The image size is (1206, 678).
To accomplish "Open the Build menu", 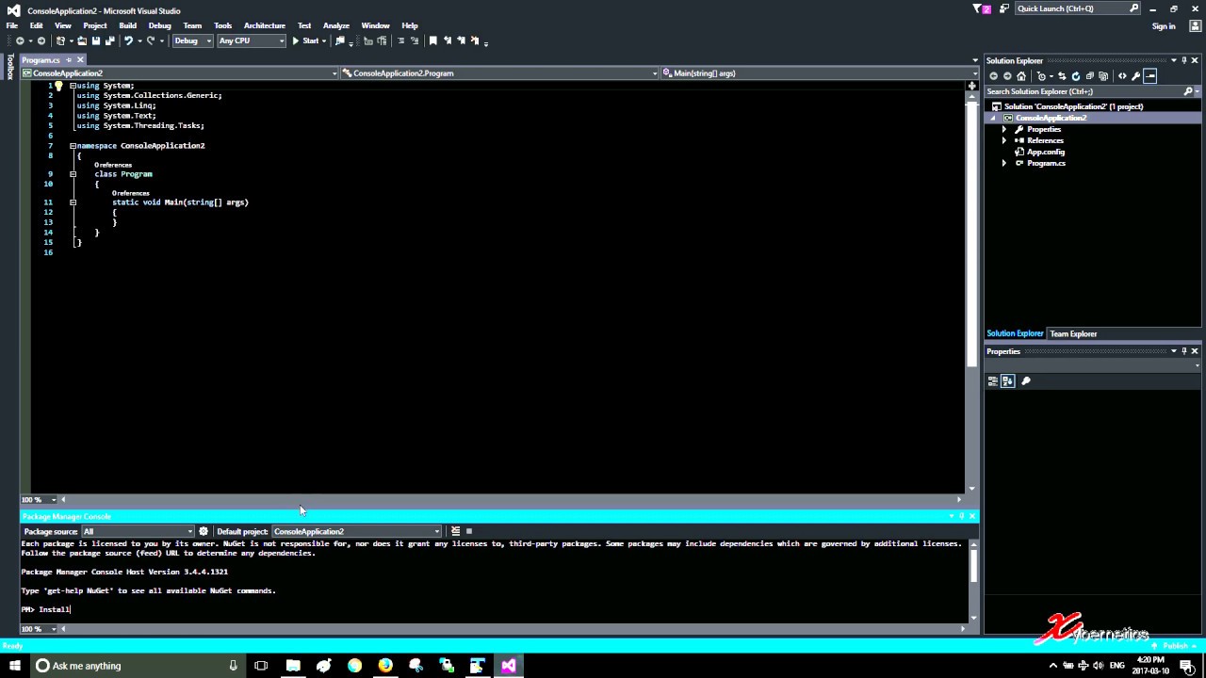I will click(x=127, y=25).
